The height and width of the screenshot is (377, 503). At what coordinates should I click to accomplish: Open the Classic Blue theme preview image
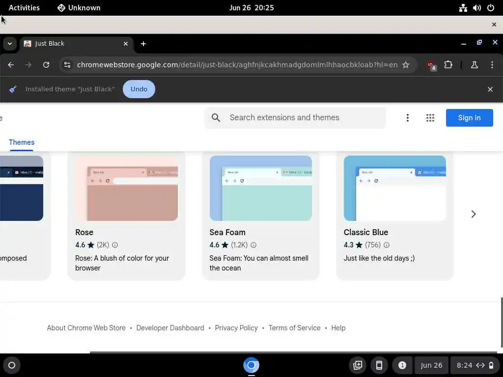pos(394,188)
